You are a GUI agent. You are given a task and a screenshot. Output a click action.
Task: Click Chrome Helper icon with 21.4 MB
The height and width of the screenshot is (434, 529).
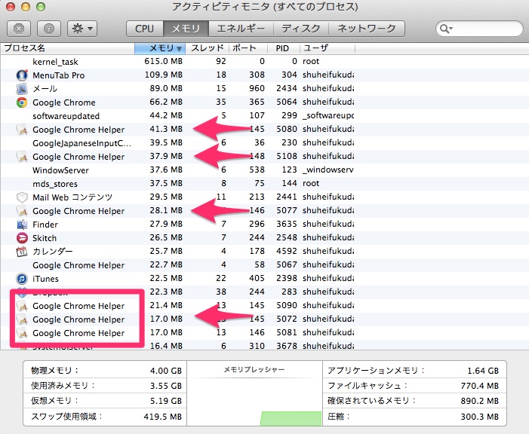click(x=22, y=306)
